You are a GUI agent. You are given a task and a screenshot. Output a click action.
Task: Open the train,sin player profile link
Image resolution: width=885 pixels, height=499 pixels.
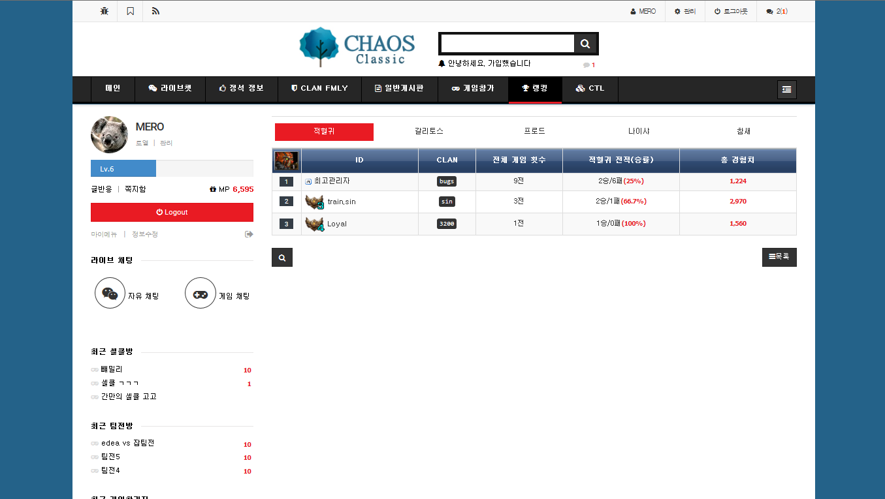(x=342, y=202)
